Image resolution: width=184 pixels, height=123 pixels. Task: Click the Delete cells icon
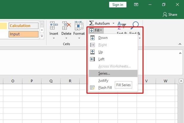click(x=67, y=25)
